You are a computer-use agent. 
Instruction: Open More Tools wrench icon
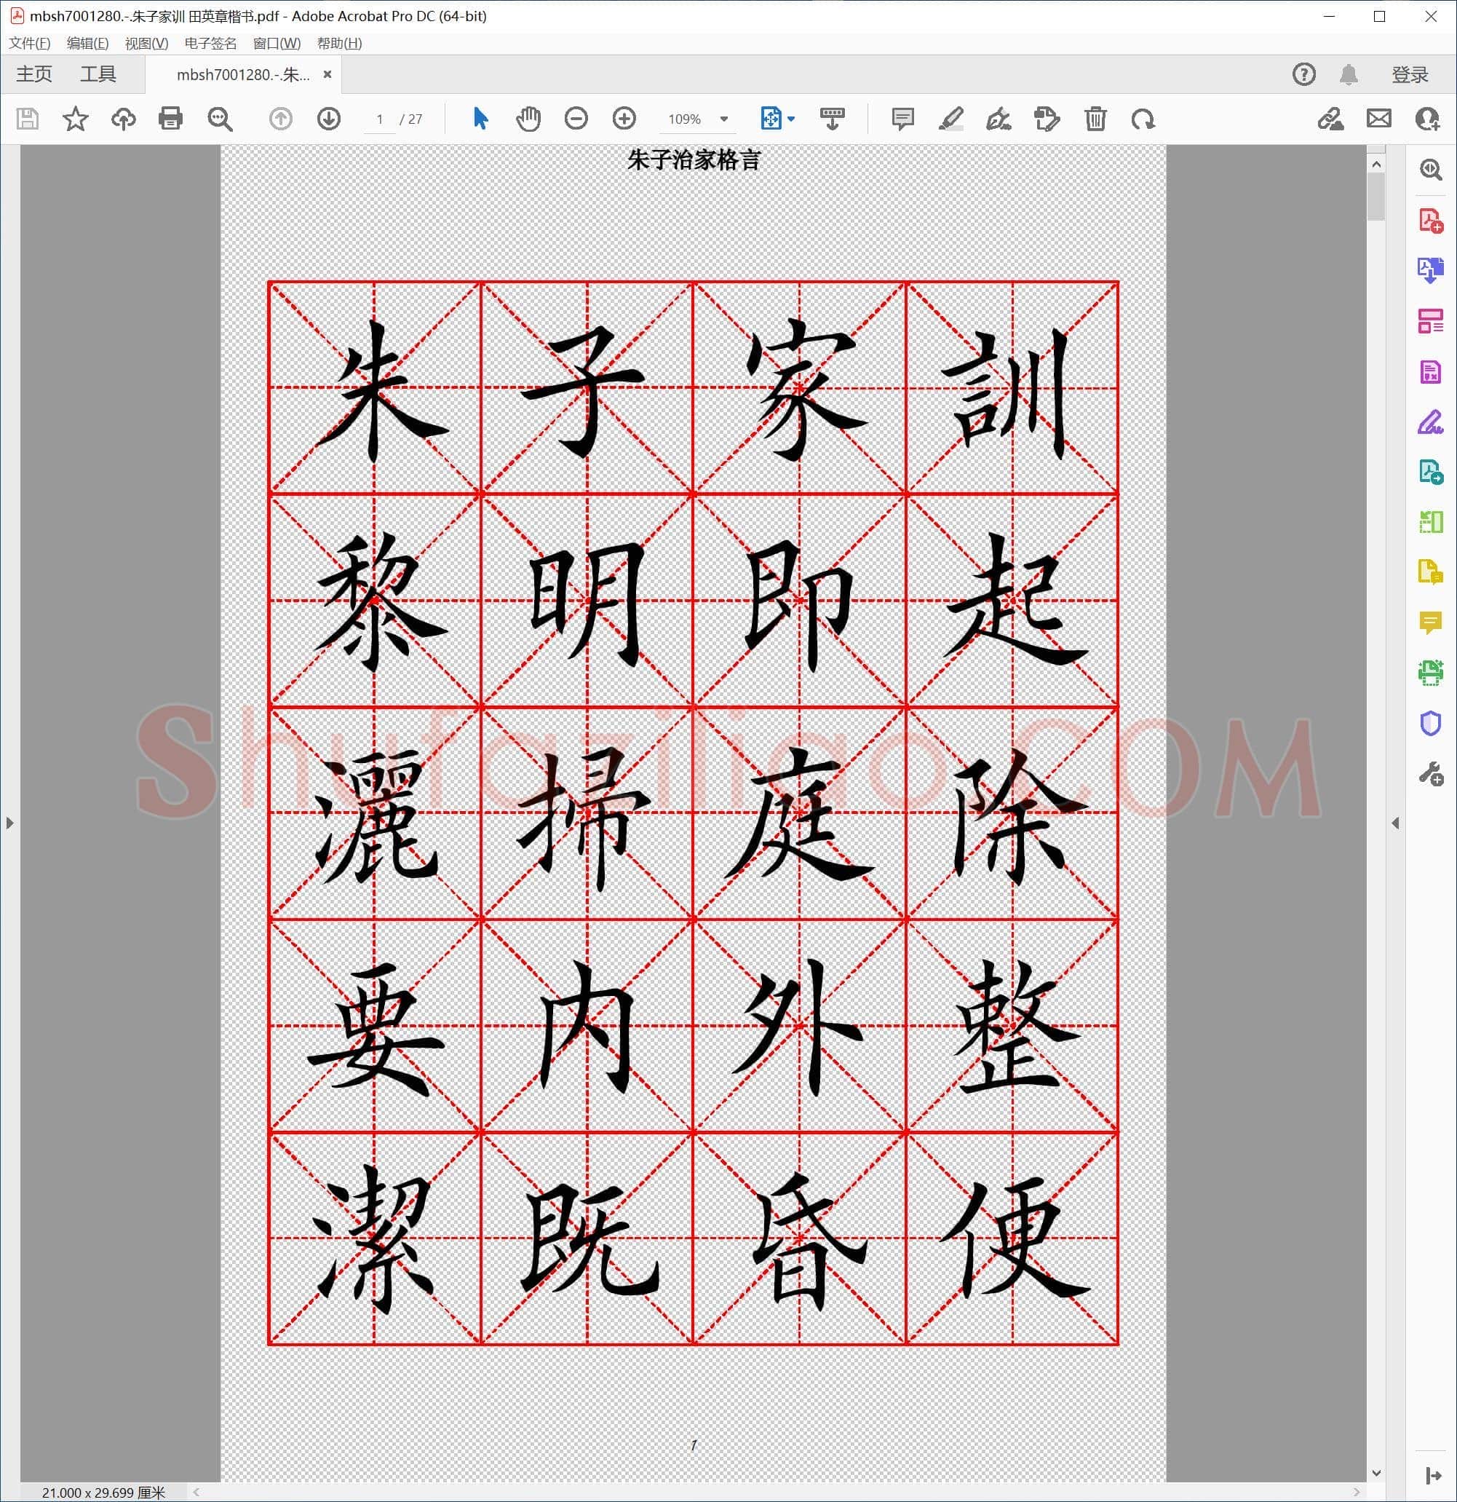click(x=1430, y=774)
